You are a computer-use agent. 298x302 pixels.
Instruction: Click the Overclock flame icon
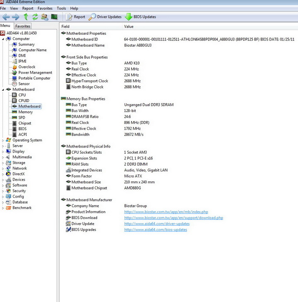coord(14,67)
